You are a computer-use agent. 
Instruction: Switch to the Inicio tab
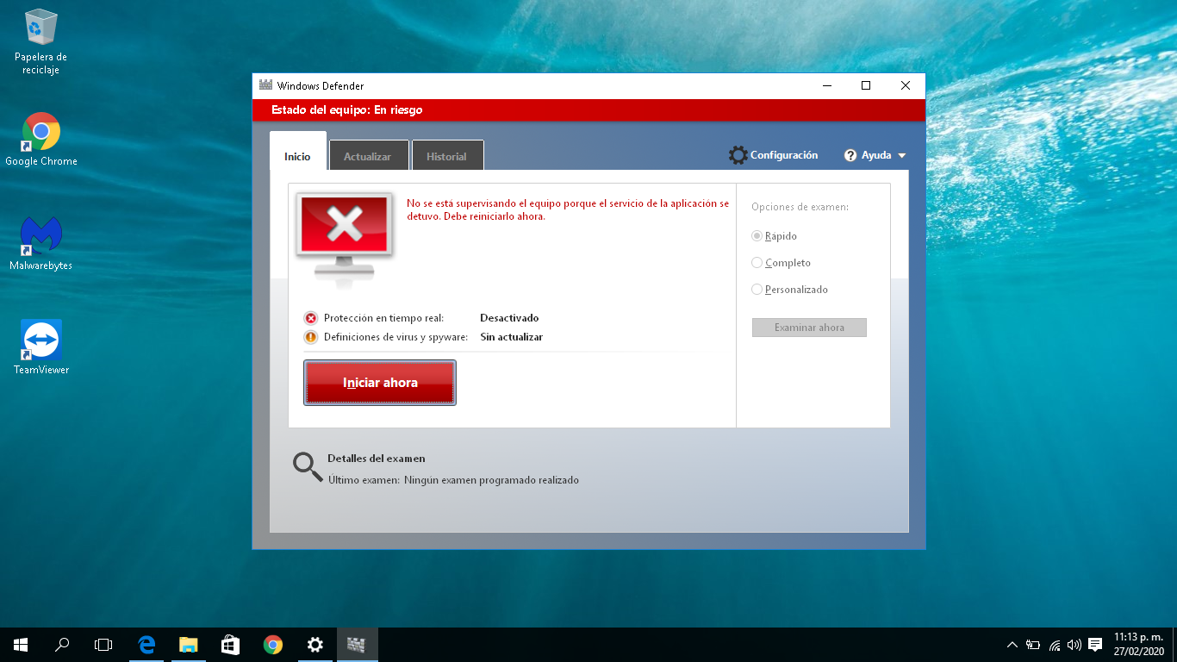pyautogui.click(x=297, y=151)
